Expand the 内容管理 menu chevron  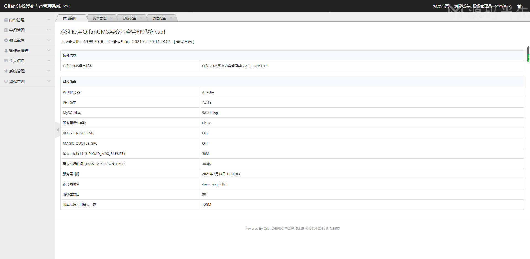pos(49,20)
